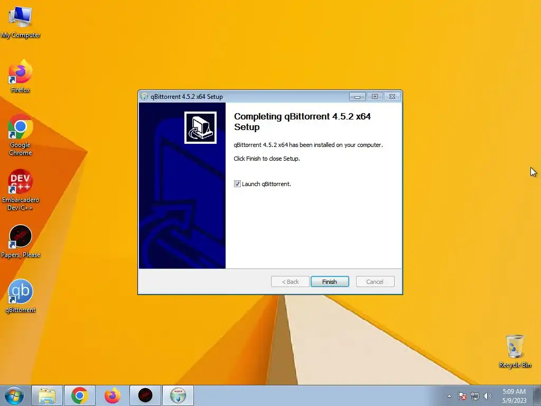The width and height of the screenshot is (541, 406).
Task: Minimize the qBittorrent Setup window
Action: pos(357,97)
